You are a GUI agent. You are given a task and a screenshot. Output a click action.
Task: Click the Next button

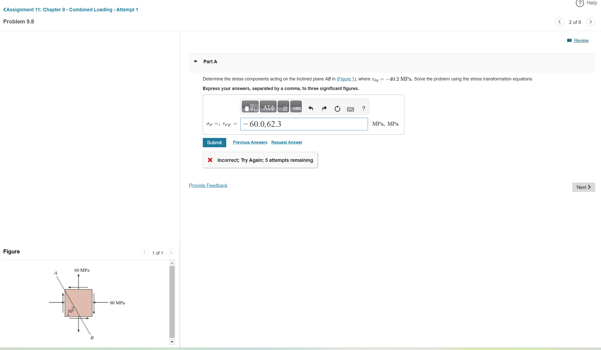[x=583, y=187]
